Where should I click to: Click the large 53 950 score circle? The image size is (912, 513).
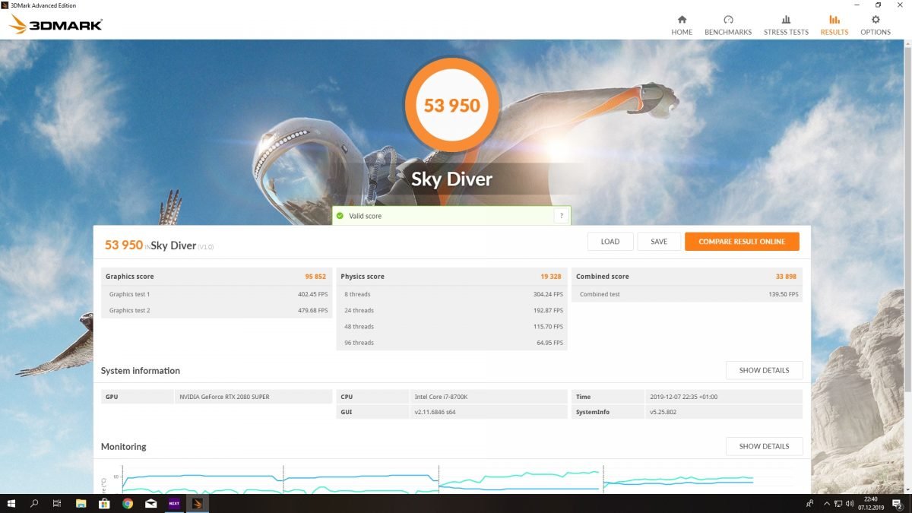pyautogui.click(x=452, y=105)
